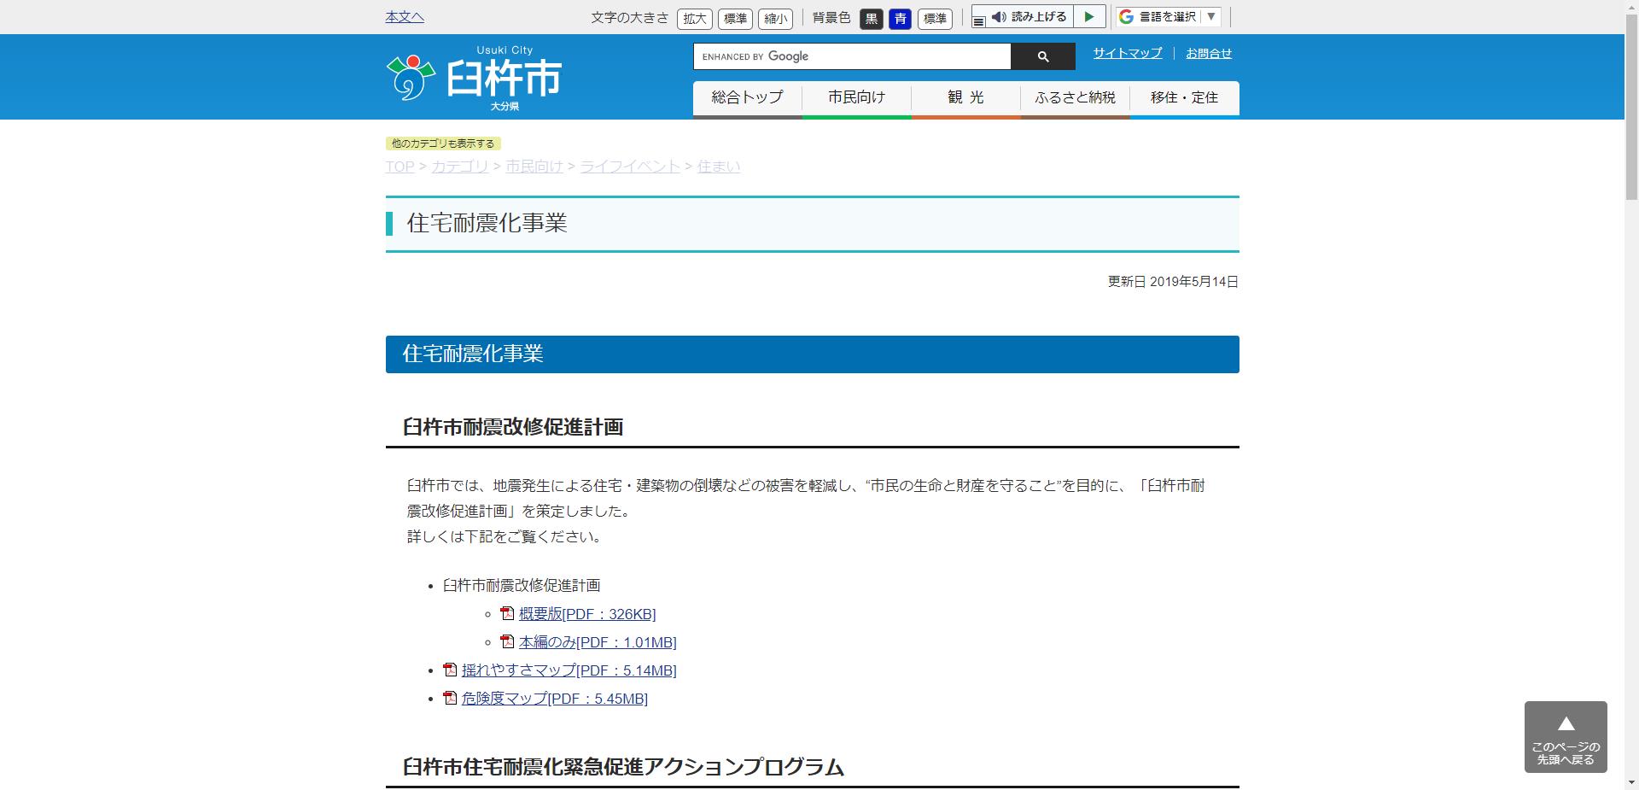Image resolution: width=1639 pixels, height=790 pixels.
Task: Switch background color to 青
Action: tap(900, 19)
